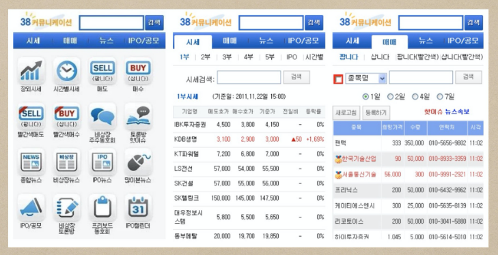Viewport: 498px width, 255px height.
Task: Click the top search box in the right panel
Action: (x=430, y=22)
